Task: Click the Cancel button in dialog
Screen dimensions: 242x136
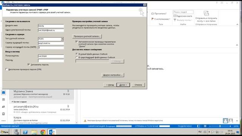Action: (x=138, y=85)
